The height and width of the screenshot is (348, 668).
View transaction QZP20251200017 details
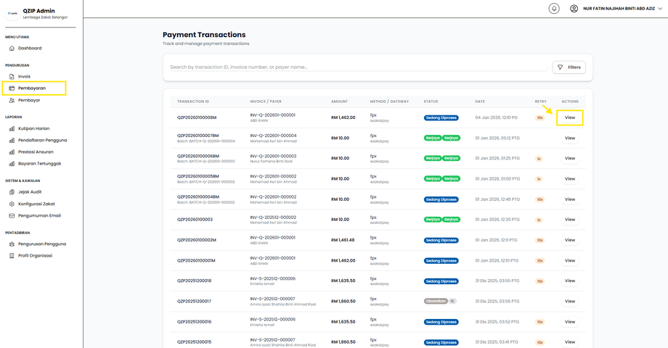[x=569, y=302]
